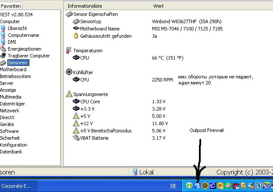Click the Kühllüfter fan icon

pyautogui.click(x=69, y=72)
